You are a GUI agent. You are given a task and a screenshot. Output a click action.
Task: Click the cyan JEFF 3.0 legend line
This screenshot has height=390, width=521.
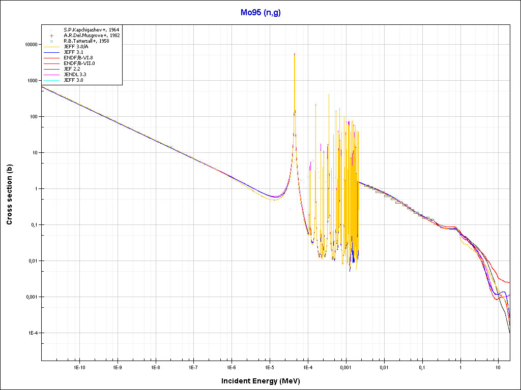(52, 80)
